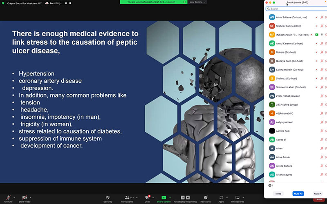The image size is (327, 204).
Task: Click the participants search field
Action: [x=297, y=9]
